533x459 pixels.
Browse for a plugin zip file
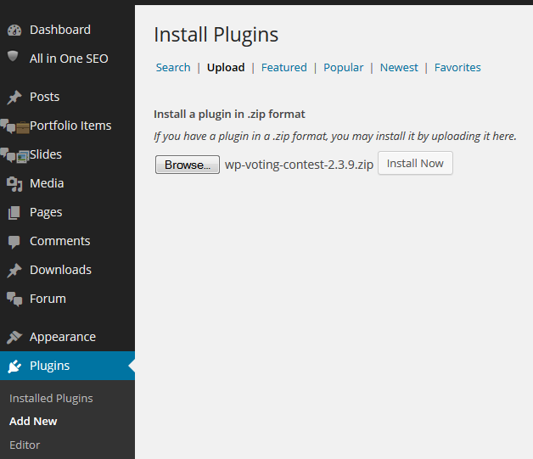(188, 165)
